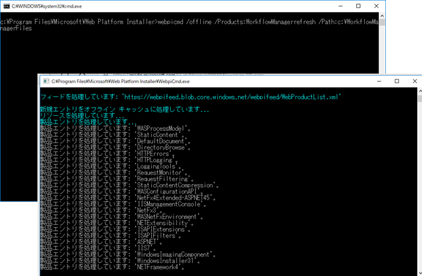The image size is (422, 276).
Task: Click the 'NETFramework4' output line
Action: pos(112,266)
